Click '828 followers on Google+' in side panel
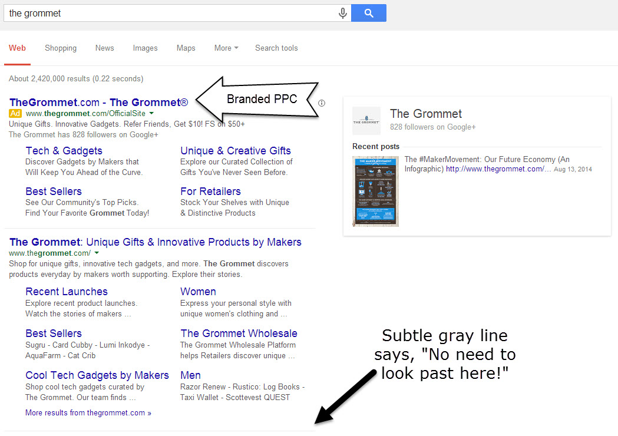The width and height of the screenshot is (618, 436). tap(433, 127)
